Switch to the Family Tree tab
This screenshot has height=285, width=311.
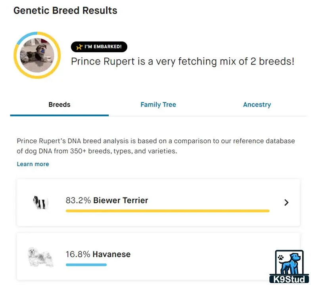(158, 104)
